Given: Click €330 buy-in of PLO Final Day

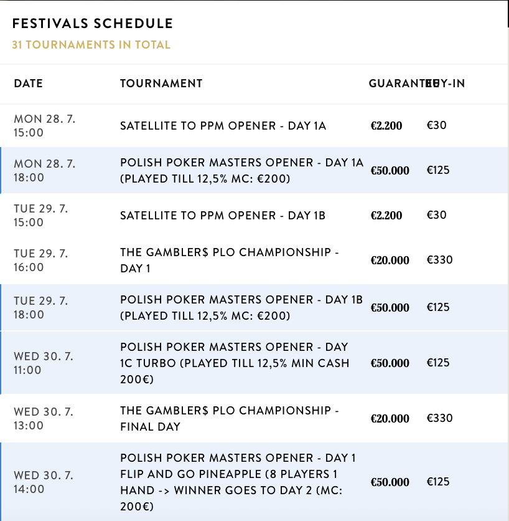Looking at the screenshot, I should [x=439, y=418].
